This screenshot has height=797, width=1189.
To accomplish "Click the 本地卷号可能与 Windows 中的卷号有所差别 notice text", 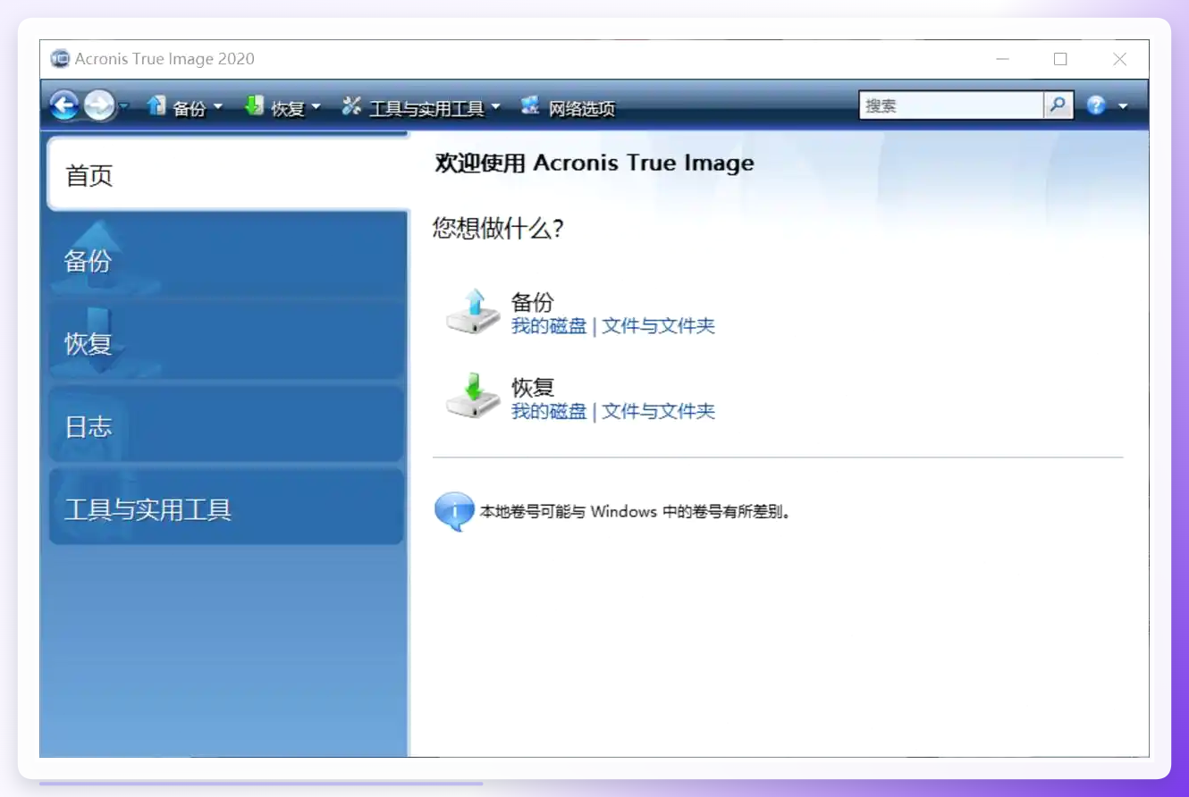I will 635,512.
